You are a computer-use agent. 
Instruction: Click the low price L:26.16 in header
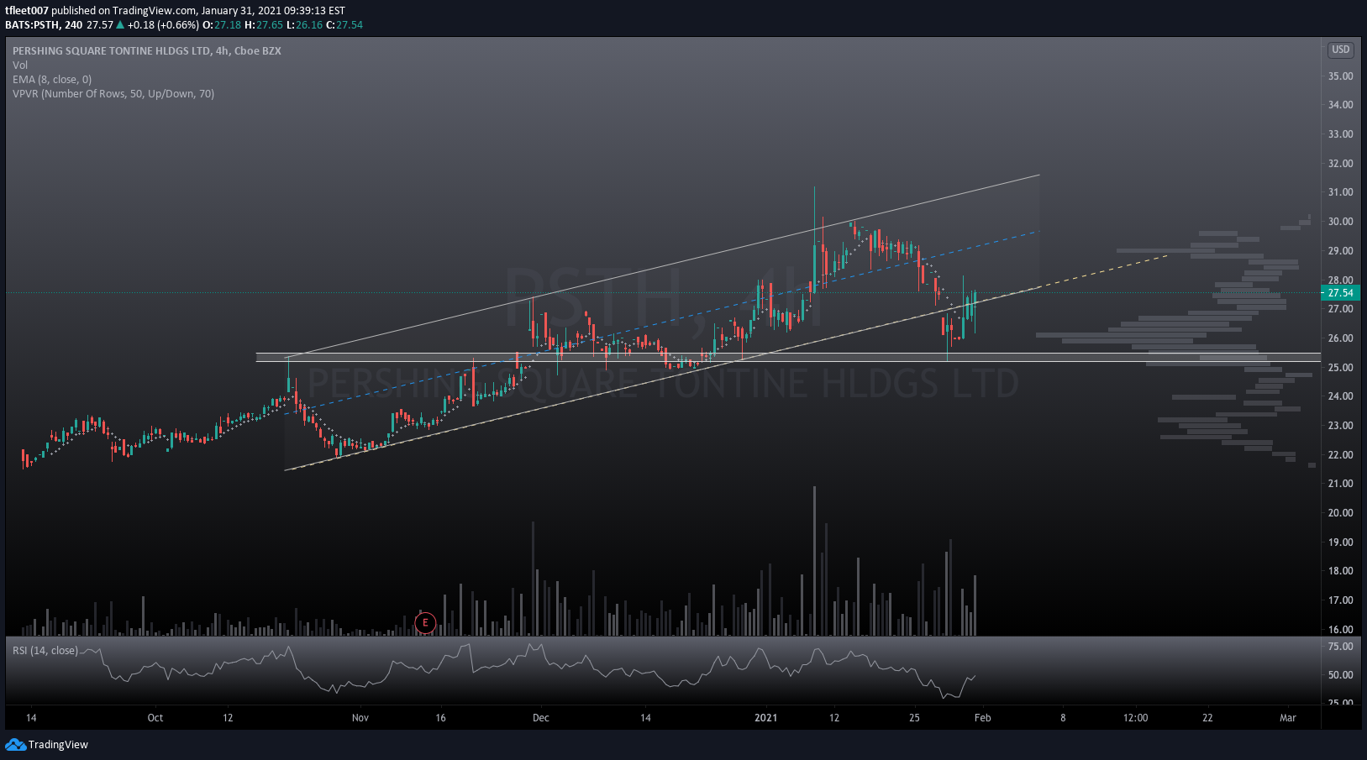tap(304, 25)
